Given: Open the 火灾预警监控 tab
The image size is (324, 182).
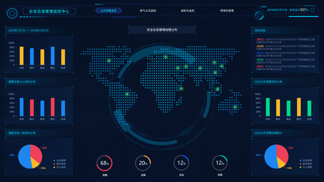Looking at the screenshot, I should coord(108,10).
